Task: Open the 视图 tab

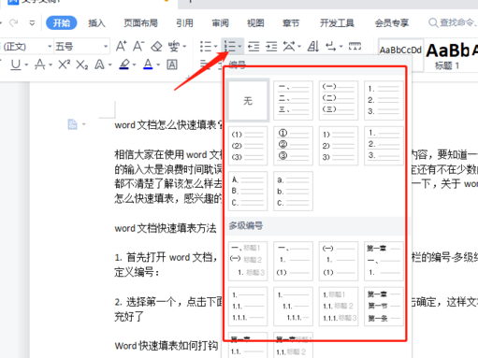Action: (255, 22)
